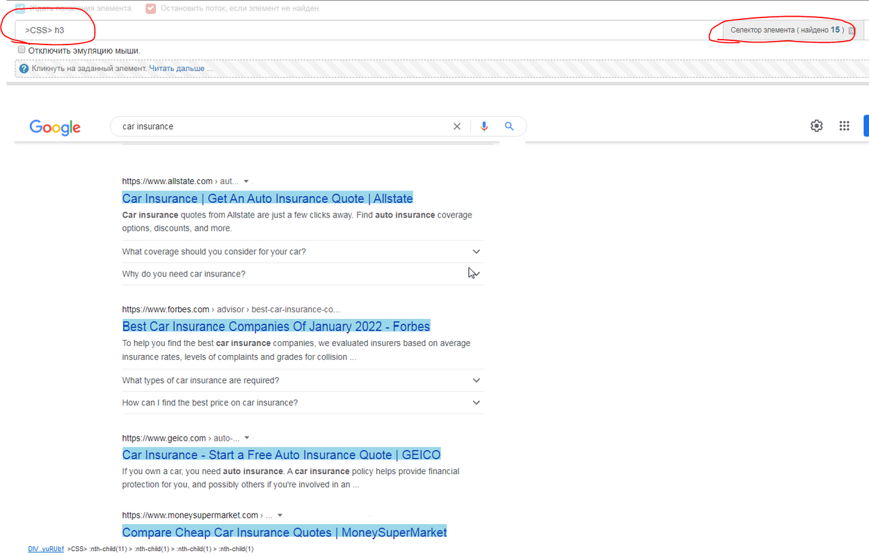869x556 pixels.
Task: Open dropdown arrow next to moneysupermarket.com URL
Action: pos(280,516)
